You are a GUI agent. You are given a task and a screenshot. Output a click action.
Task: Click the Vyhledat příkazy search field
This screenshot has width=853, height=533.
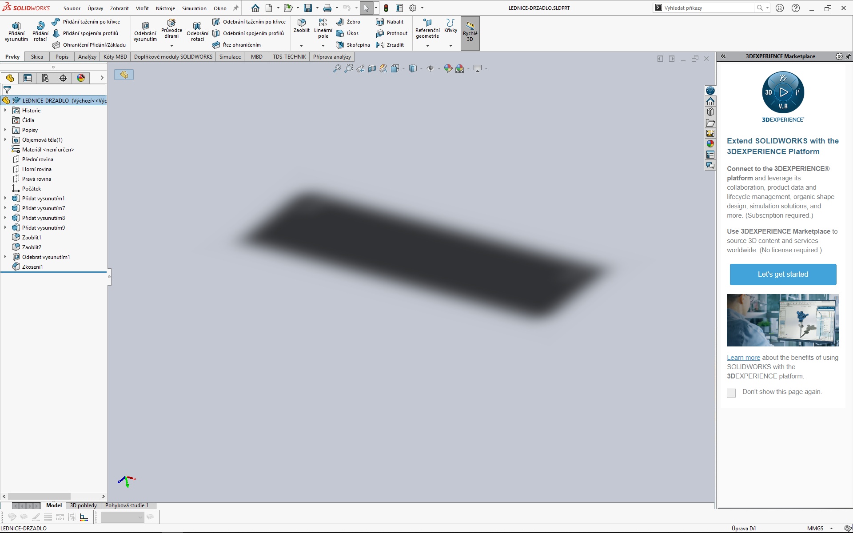[x=710, y=8]
